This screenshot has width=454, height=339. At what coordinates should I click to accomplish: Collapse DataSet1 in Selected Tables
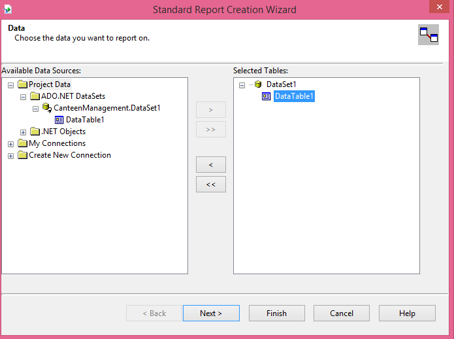click(242, 85)
